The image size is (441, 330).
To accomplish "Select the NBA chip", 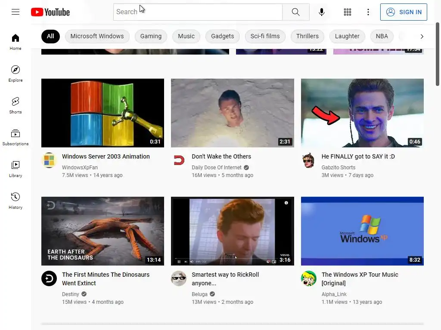I will point(382,36).
